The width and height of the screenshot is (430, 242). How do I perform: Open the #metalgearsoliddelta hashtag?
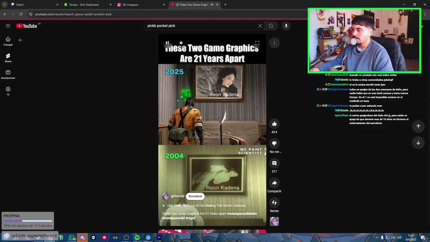tap(242, 214)
